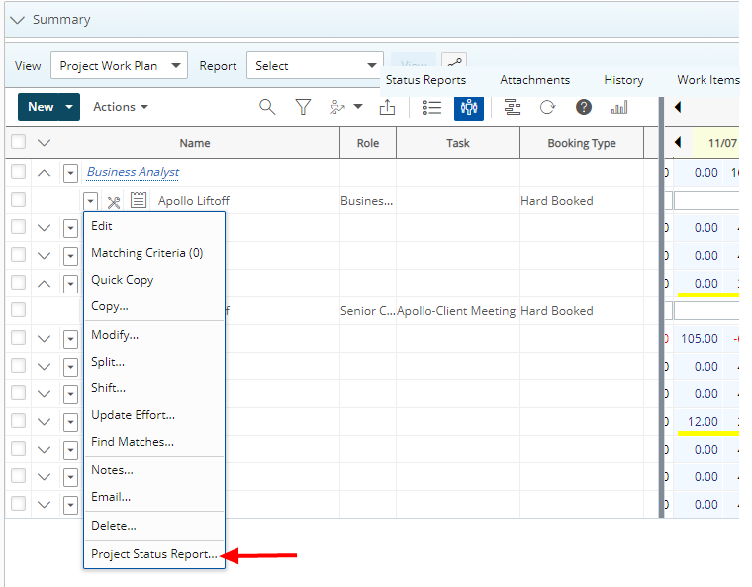Viewport: 752px width, 587px height.
Task: Click the Apollo Liftoff hours input field
Action: pos(705,201)
